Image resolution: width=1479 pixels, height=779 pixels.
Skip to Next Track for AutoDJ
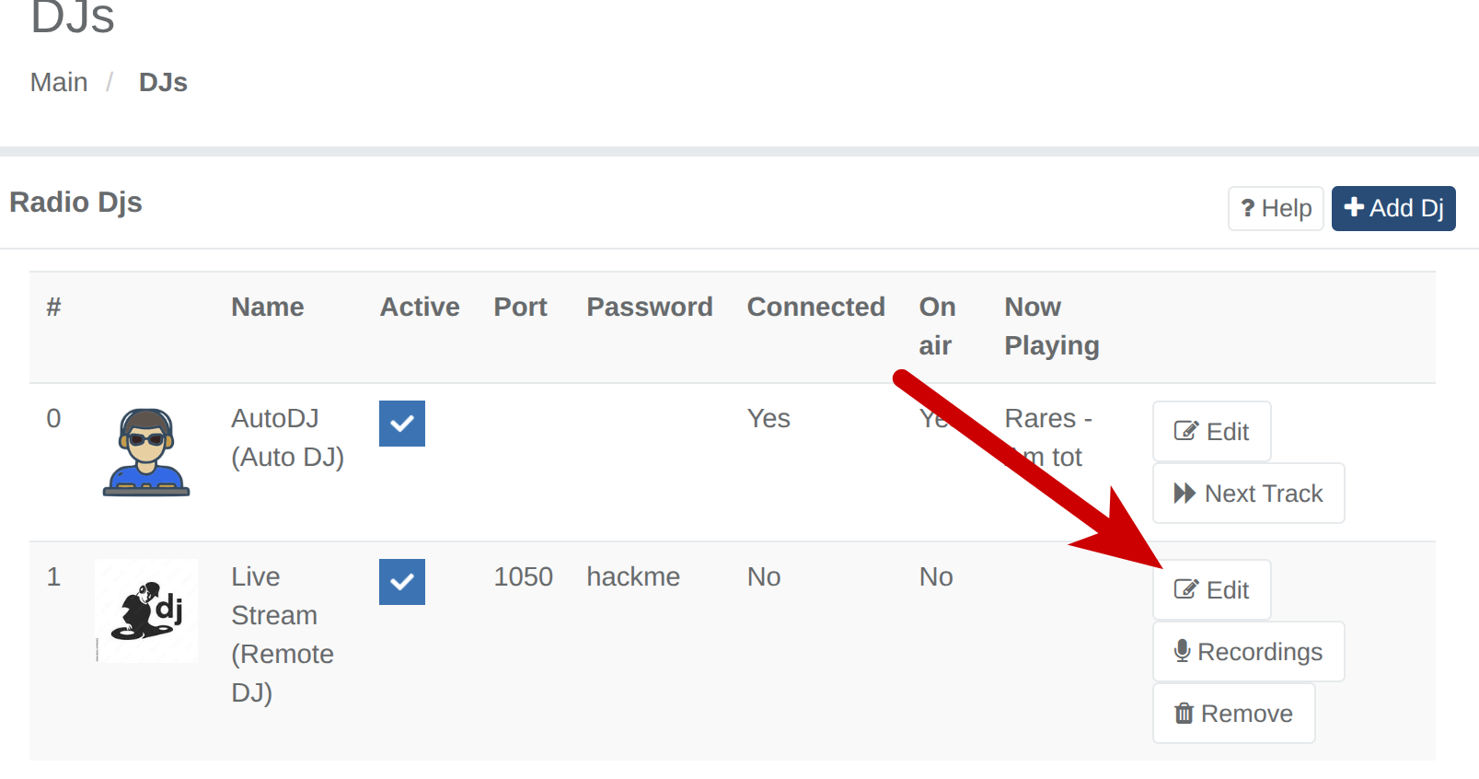1248,494
